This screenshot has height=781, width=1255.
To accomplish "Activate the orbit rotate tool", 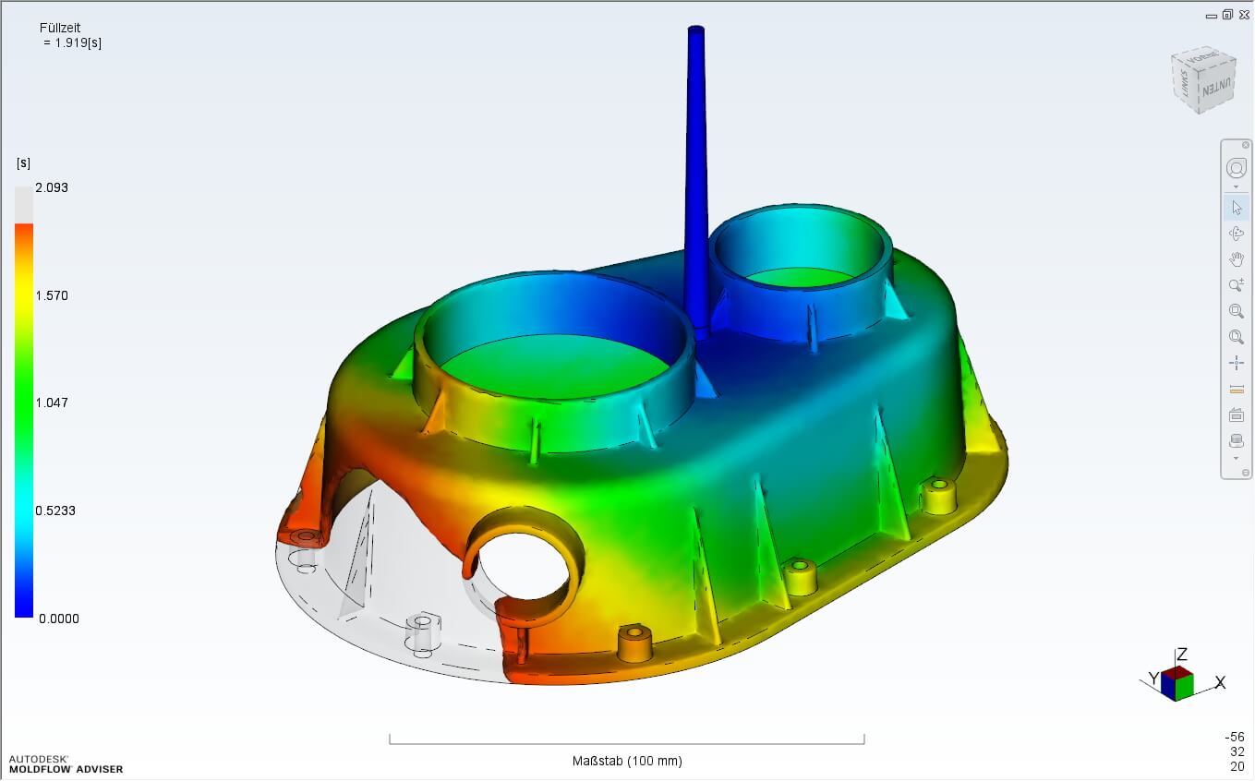I will tap(1237, 234).
